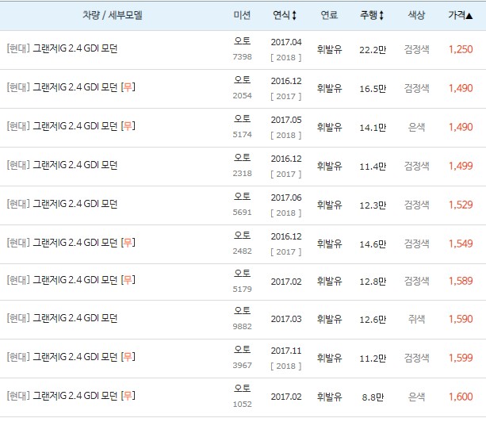Click the orange [무] tag in the 1,600 row
The image size is (486, 422).
click(x=128, y=396)
